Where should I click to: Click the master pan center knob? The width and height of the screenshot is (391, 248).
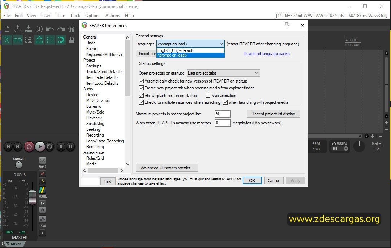(19, 165)
